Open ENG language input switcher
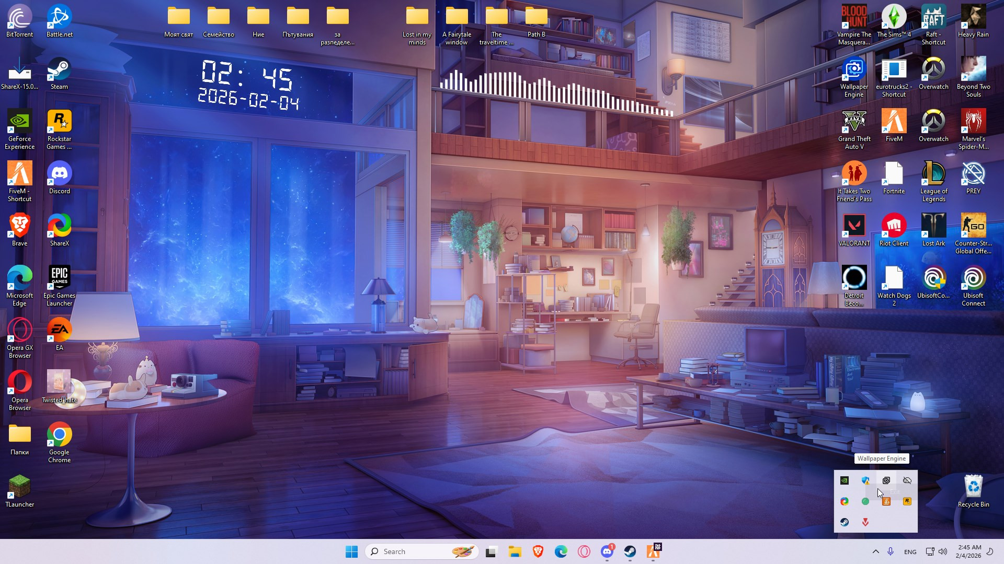The width and height of the screenshot is (1004, 564). (910, 551)
